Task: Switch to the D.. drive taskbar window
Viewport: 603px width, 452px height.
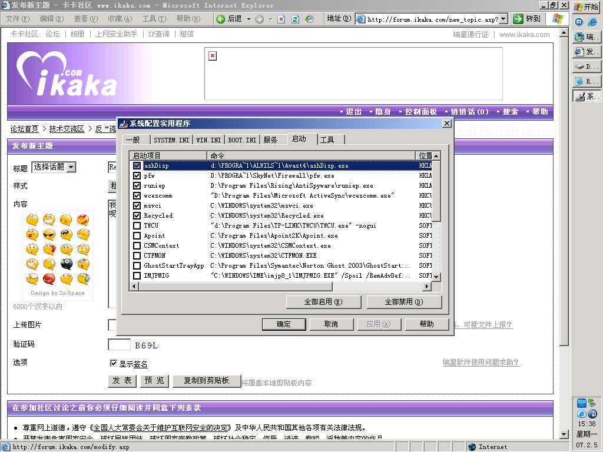Action: click(x=587, y=67)
